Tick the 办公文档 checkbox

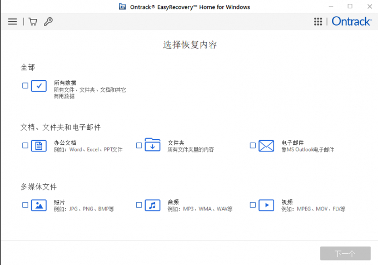(25, 145)
